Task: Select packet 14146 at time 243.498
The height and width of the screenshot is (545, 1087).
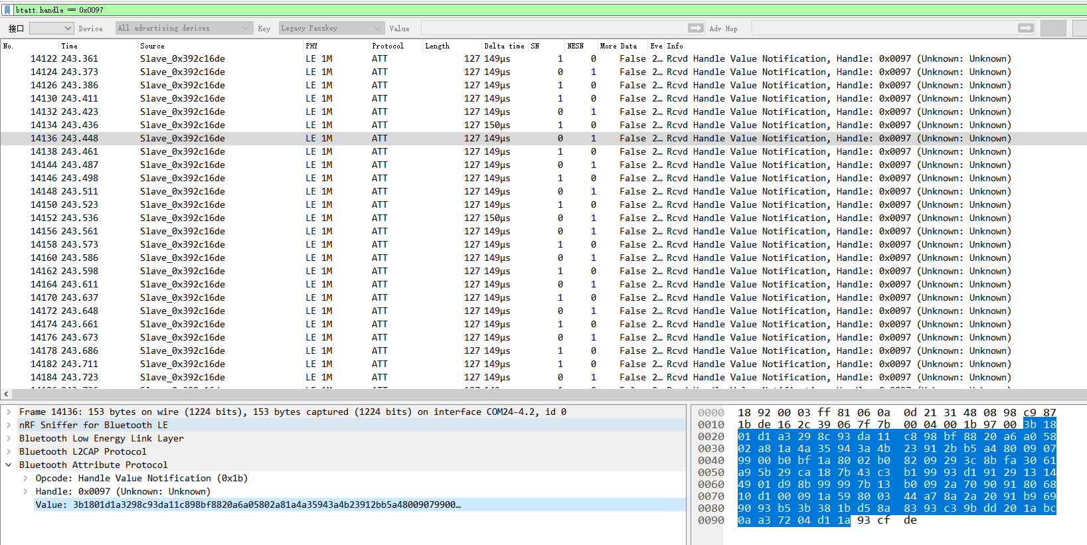Action: 543,178
